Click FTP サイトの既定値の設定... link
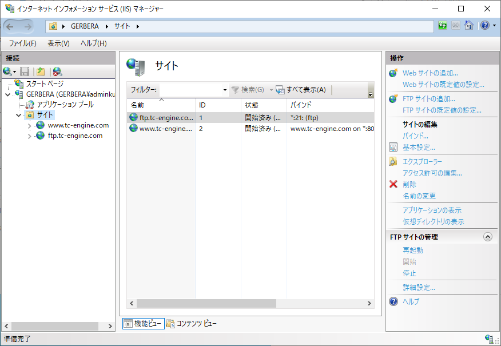This screenshot has width=501, height=346. click(x=442, y=110)
